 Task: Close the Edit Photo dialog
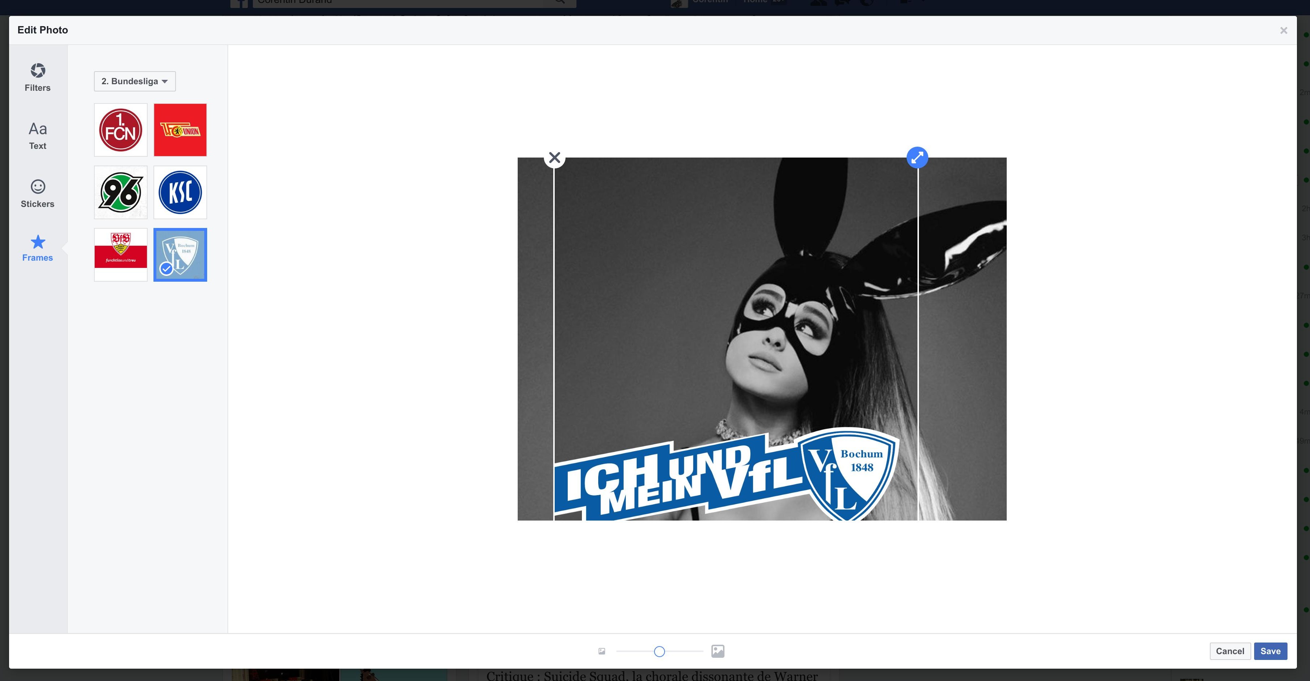[x=1284, y=30]
